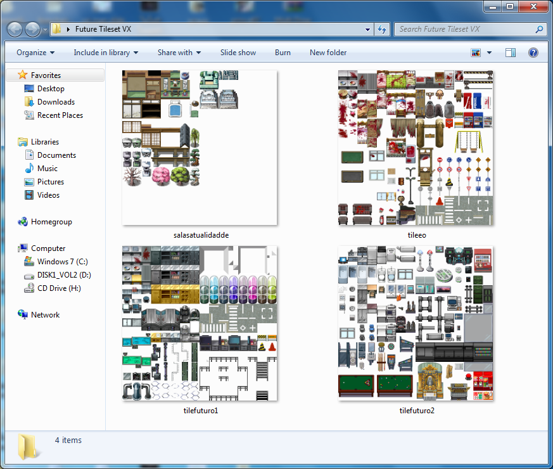Click the DISK1_VOL2 drive icon
This screenshot has width=553, height=469.
pyautogui.click(x=29, y=276)
